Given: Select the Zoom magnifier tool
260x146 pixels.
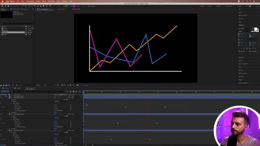Looking at the screenshot, I should pyautogui.click(x=11, y=6).
